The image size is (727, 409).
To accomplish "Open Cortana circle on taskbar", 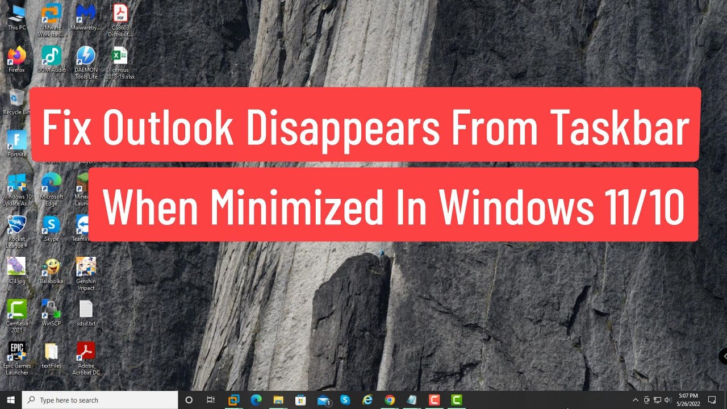I will [189, 400].
